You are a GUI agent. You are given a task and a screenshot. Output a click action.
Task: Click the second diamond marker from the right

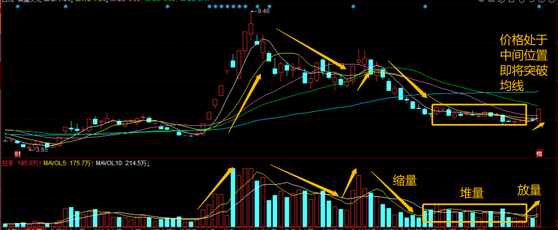425,6
